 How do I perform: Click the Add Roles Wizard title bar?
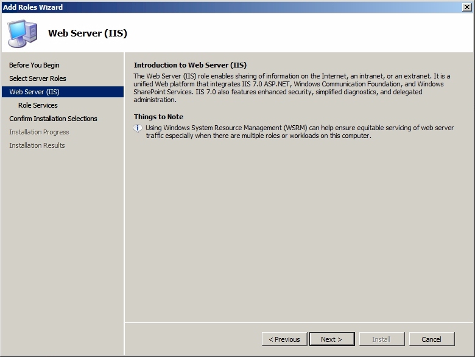230,7
